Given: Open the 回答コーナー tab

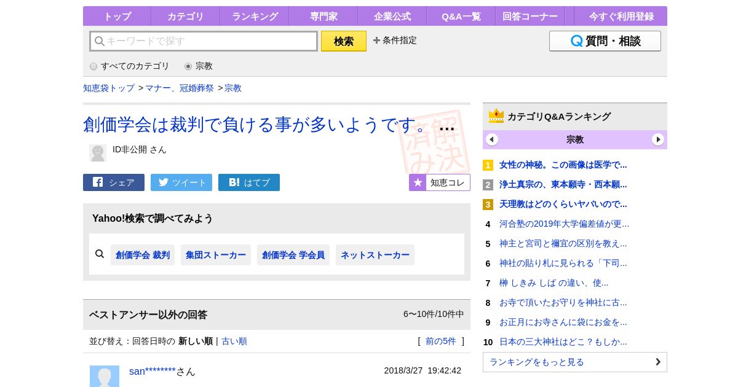Looking at the screenshot, I should pyautogui.click(x=530, y=16).
